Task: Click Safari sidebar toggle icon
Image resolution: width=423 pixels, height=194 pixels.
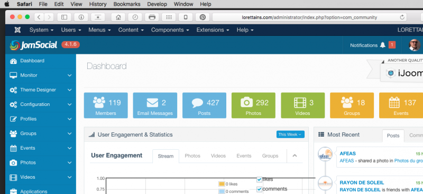Action: pos(64,17)
